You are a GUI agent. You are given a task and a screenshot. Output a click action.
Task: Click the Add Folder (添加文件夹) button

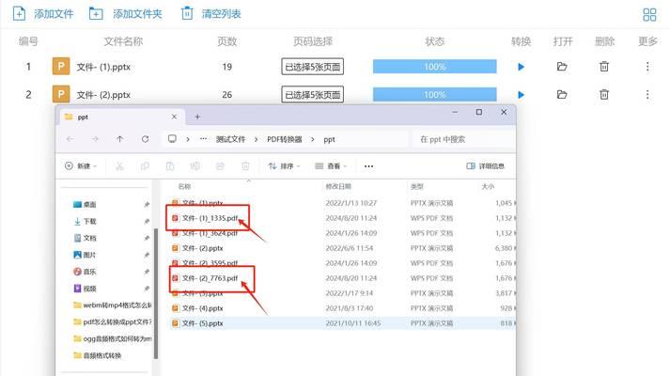click(x=126, y=14)
